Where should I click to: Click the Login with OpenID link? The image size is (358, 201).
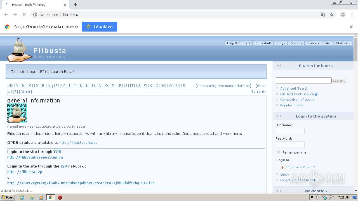click(300, 167)
